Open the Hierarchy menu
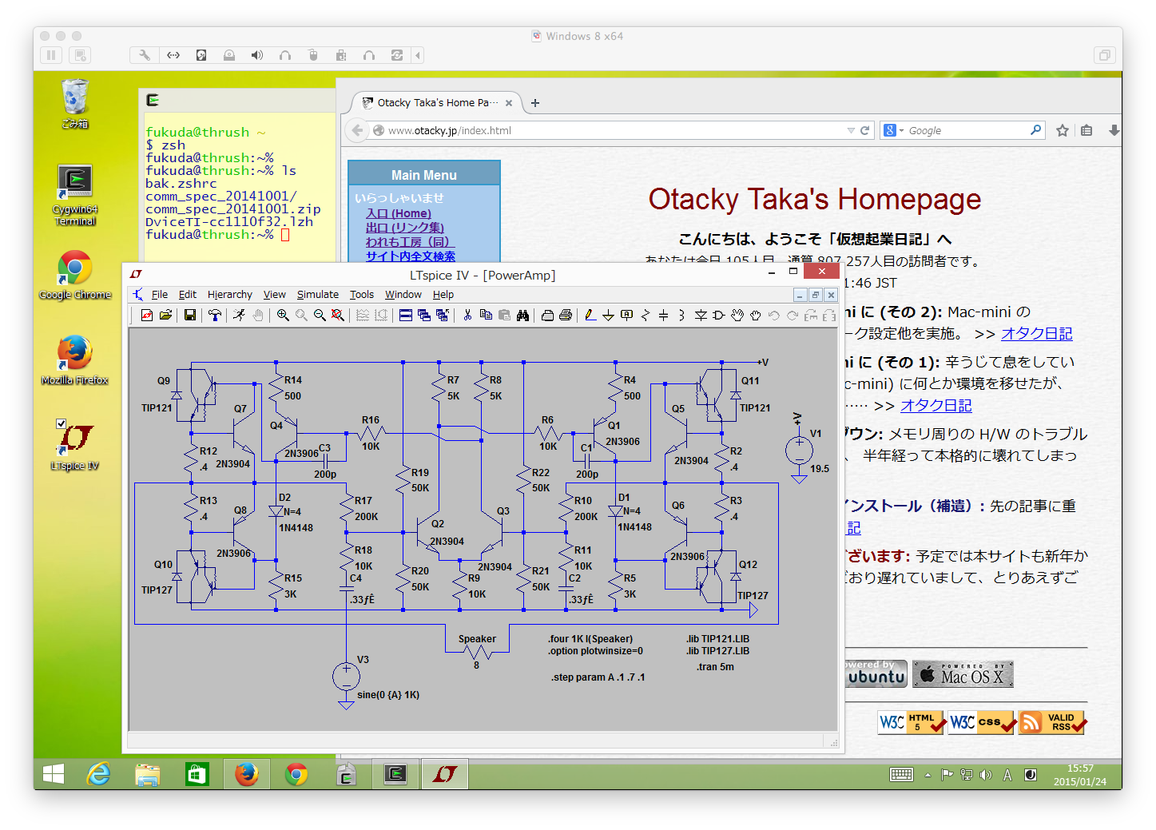Viewport: 1156px width, 830px height. click(x=229, y=295)
